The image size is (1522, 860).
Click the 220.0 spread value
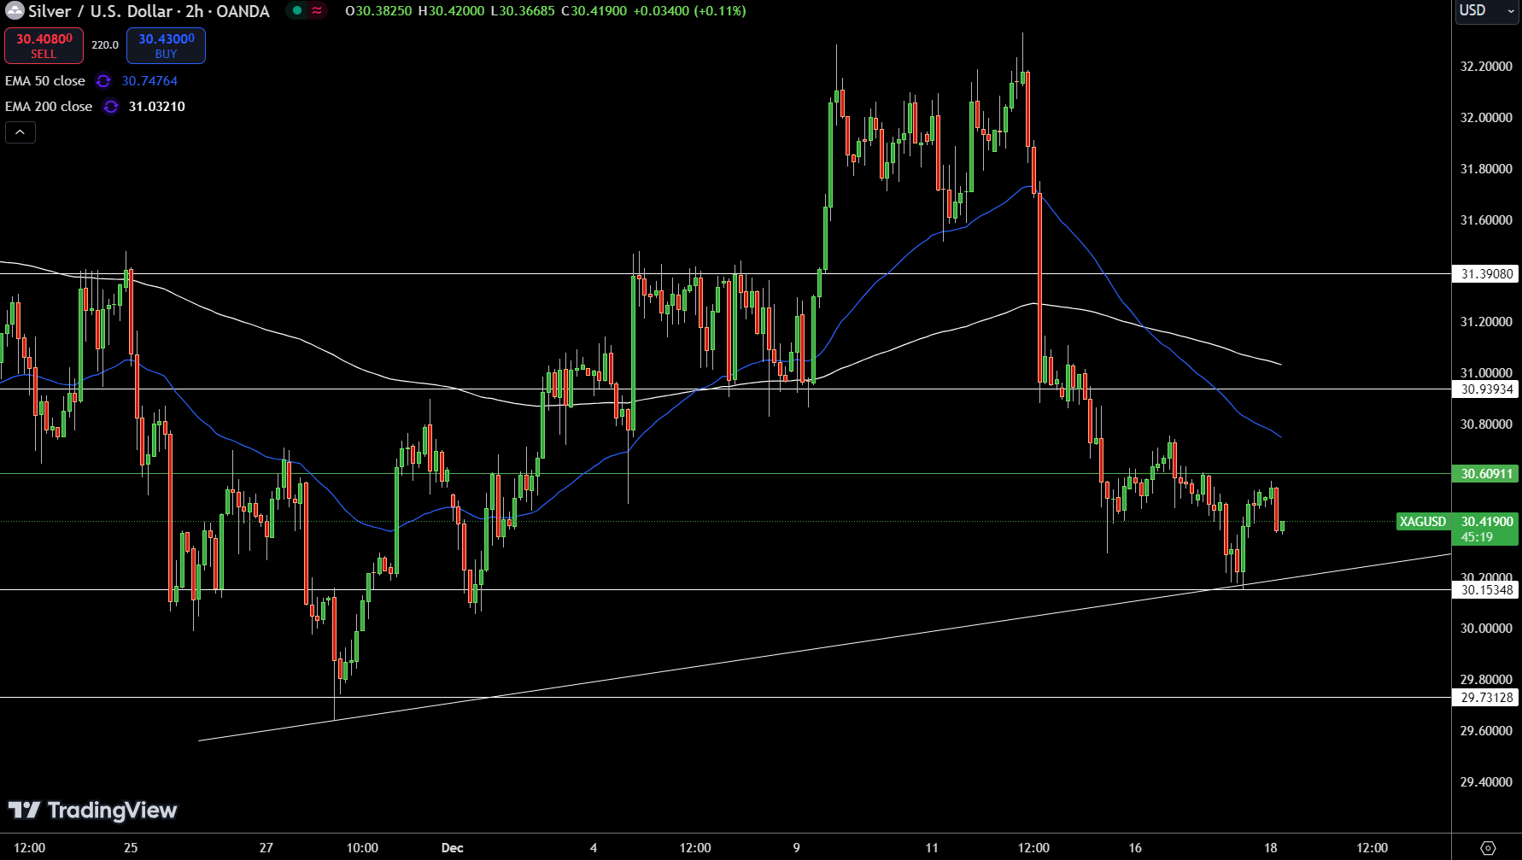click(105, 45)
